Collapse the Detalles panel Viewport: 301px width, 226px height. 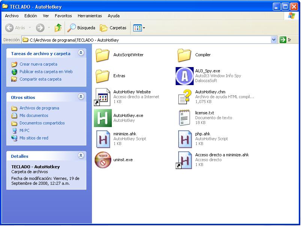pyautogui.click(x=81, y=156)
